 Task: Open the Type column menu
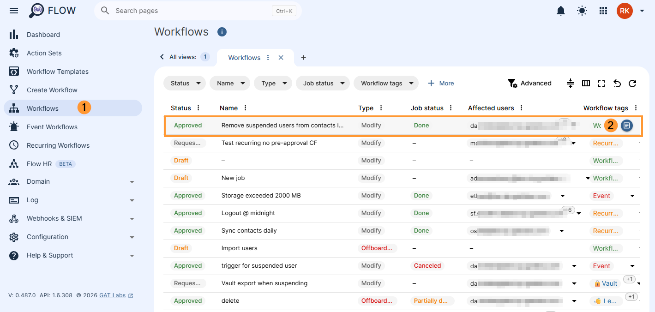coord(381,108)
